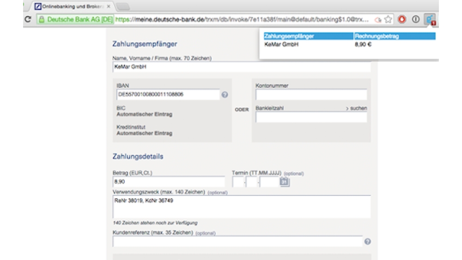This screenshot has height=260, width=462.
Task: Focus the Bankleitzahl input field
Action: [311, 117]
